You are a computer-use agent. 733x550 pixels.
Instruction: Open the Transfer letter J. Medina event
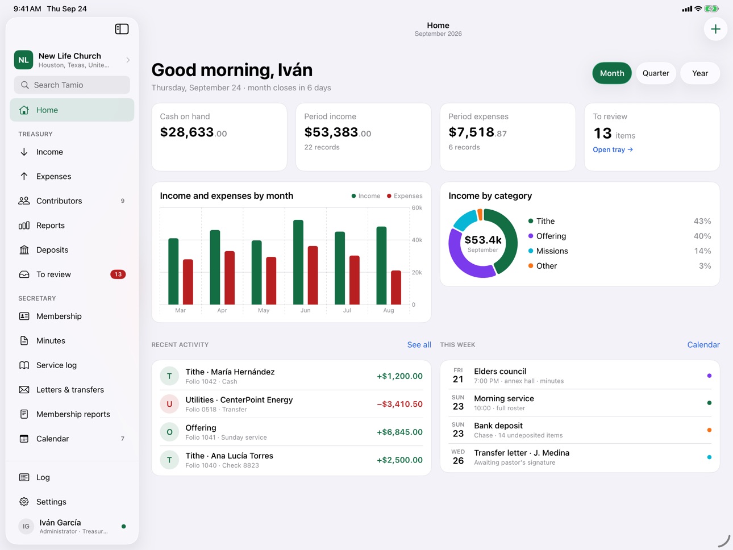coord(580,457)
